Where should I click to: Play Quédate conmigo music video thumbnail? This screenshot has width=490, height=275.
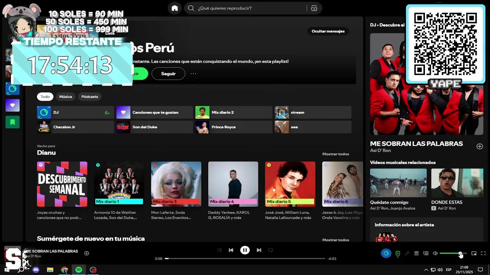pyautogui.click(x=398, y=183)
